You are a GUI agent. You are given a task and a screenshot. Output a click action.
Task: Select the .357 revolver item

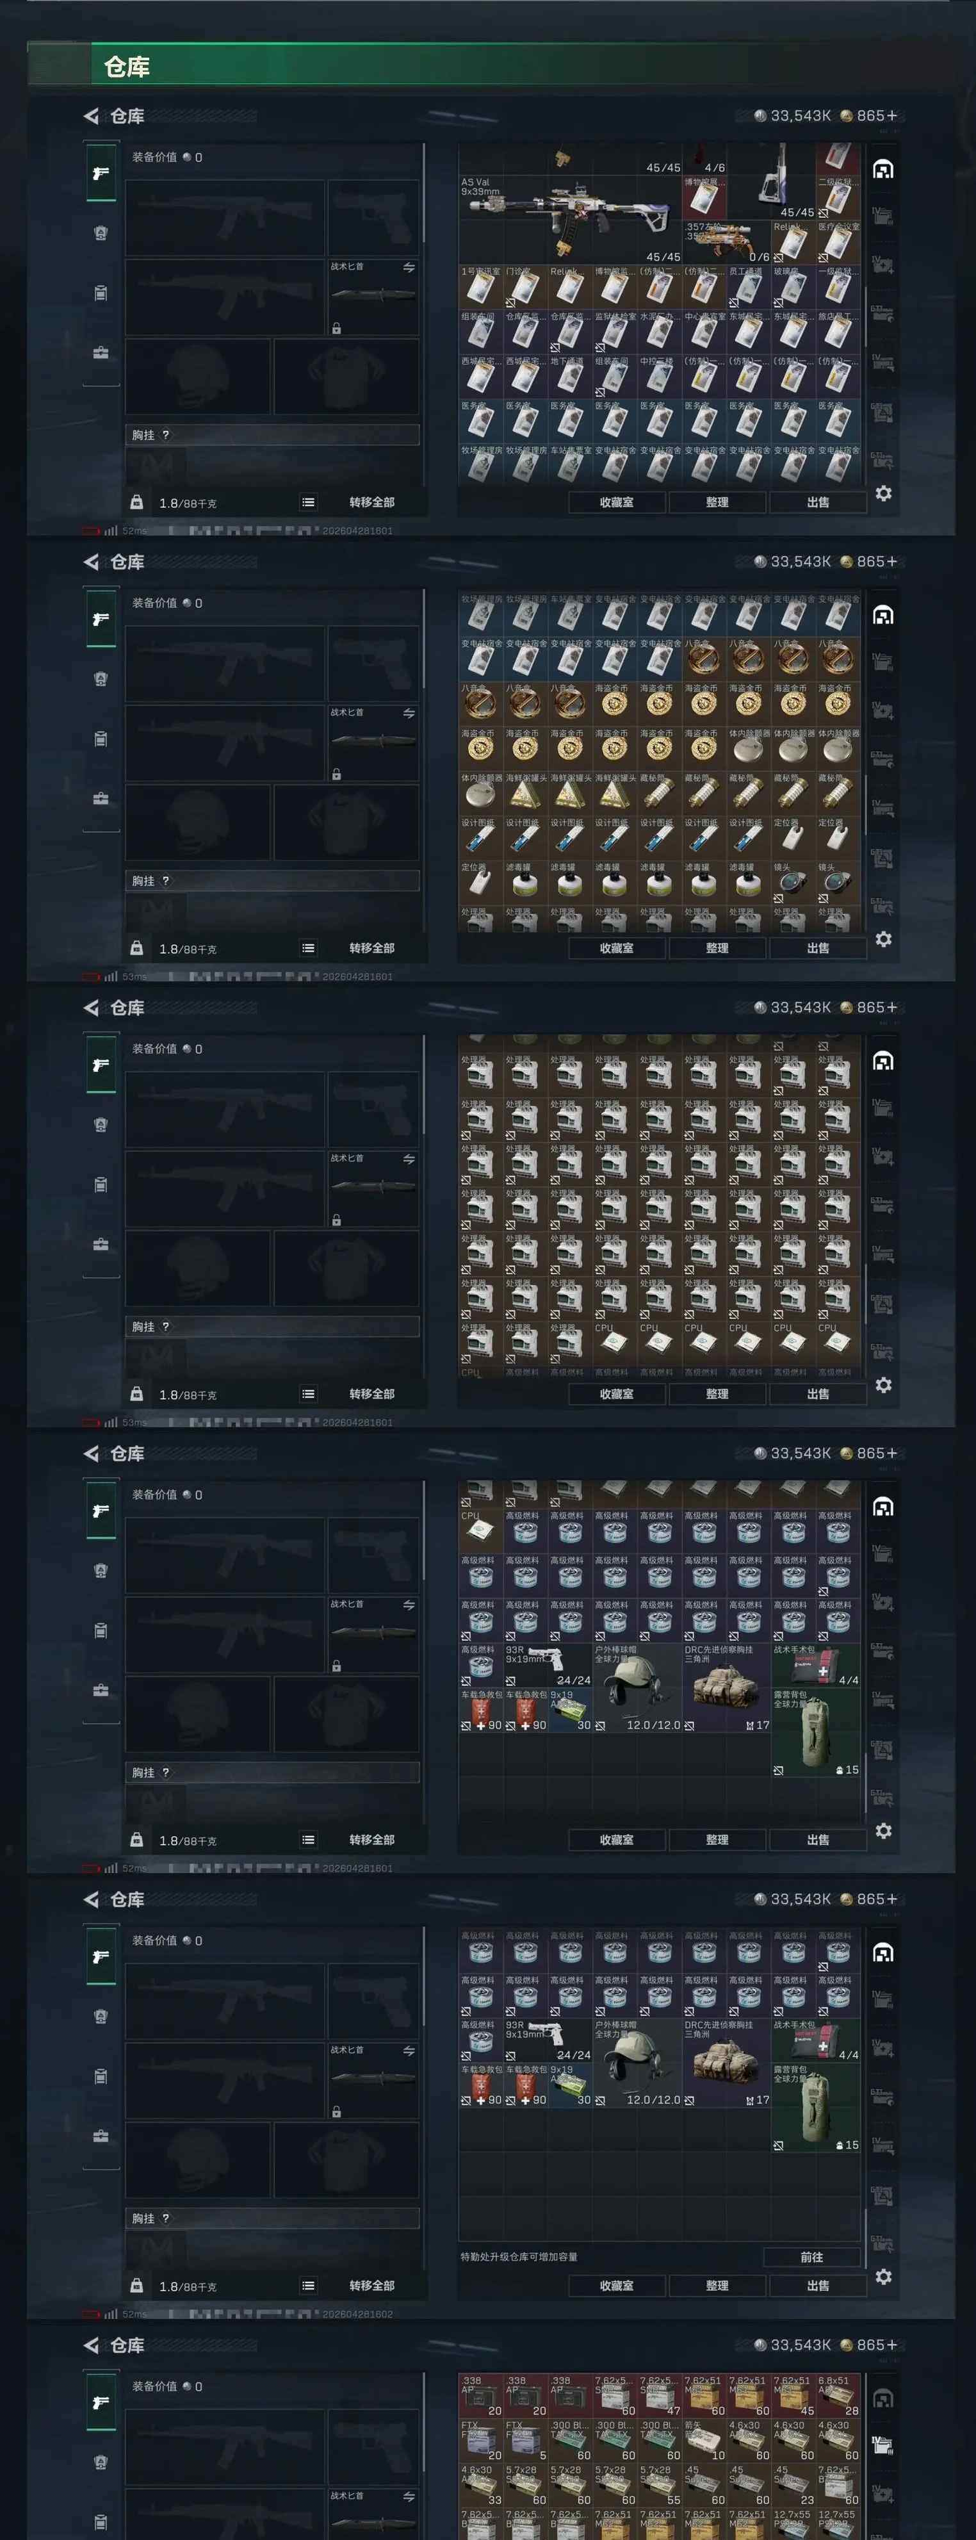(727, 242)
